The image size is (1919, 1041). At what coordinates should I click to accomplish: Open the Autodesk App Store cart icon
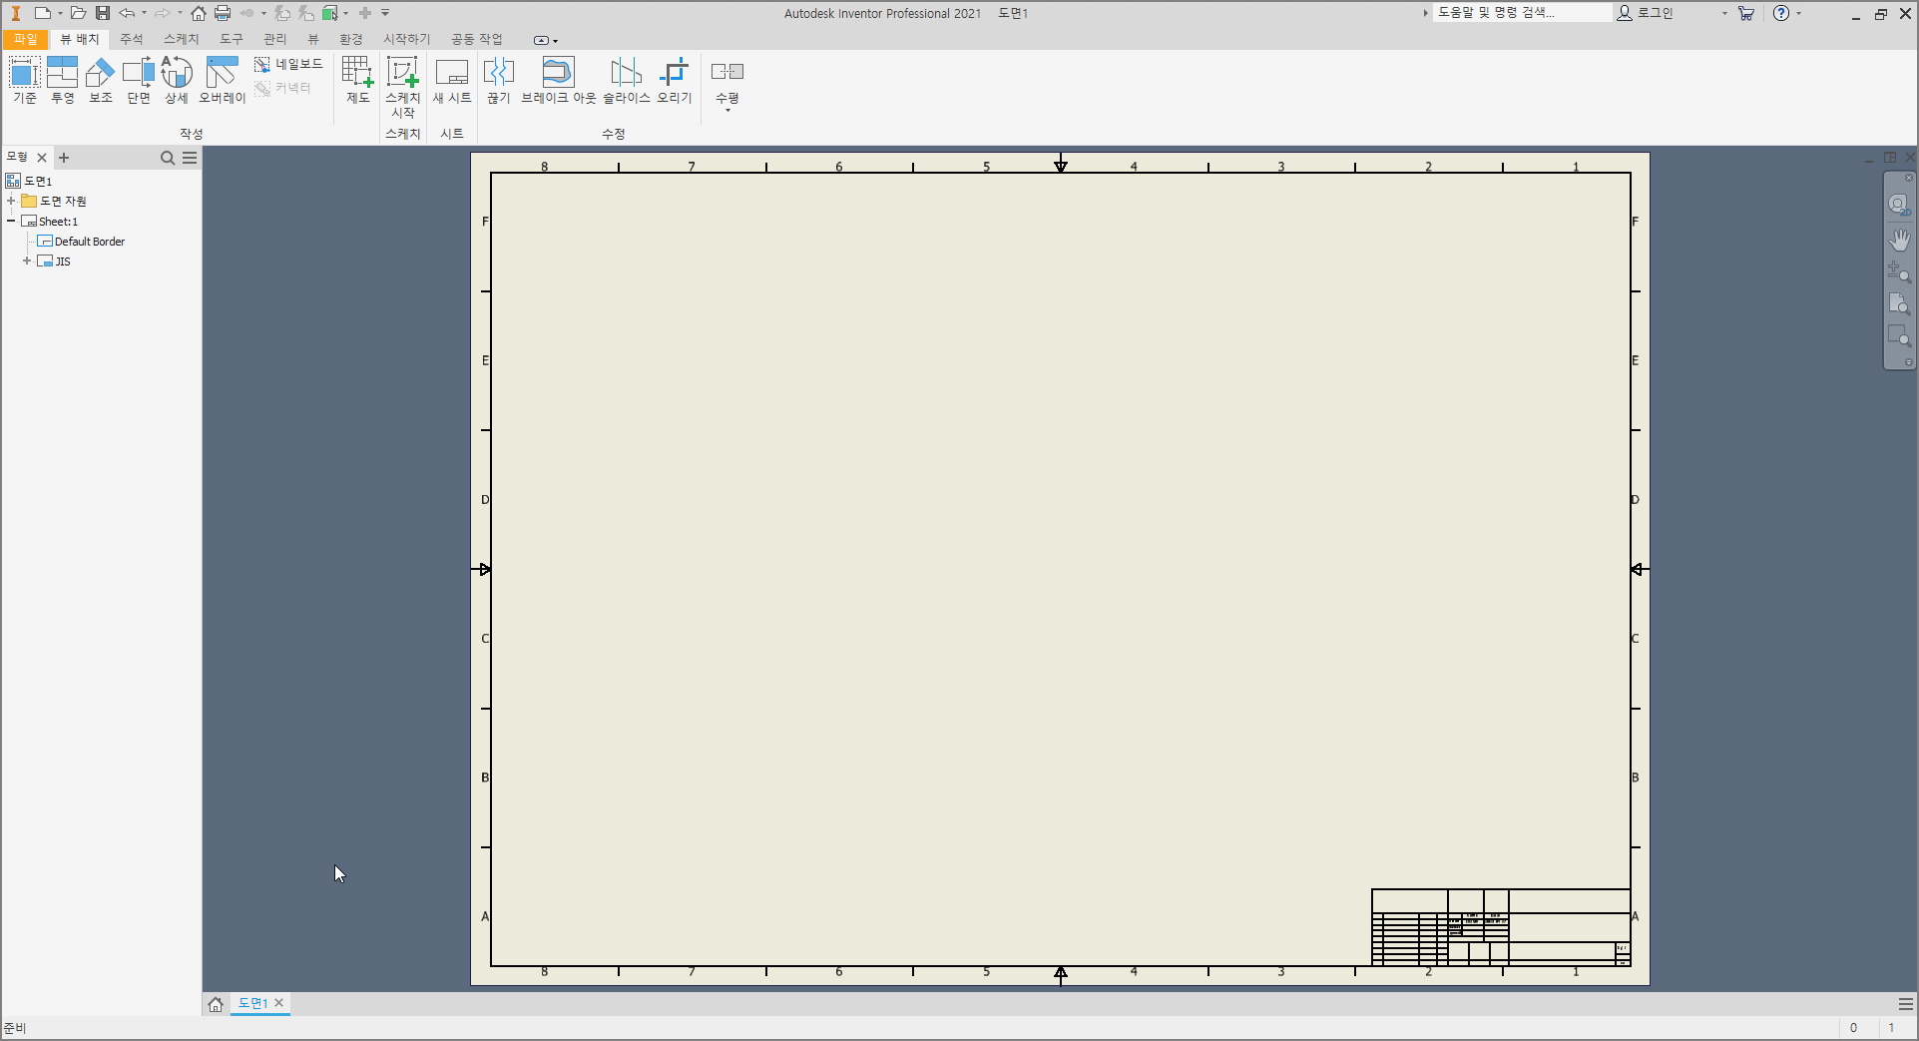(x=1746, y=13)
